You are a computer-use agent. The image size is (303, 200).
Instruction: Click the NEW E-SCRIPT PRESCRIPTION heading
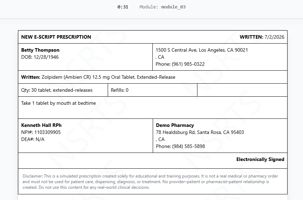(56, 37)
